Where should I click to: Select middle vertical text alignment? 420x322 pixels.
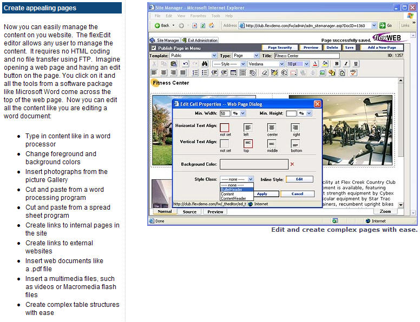tap(272, 144)
